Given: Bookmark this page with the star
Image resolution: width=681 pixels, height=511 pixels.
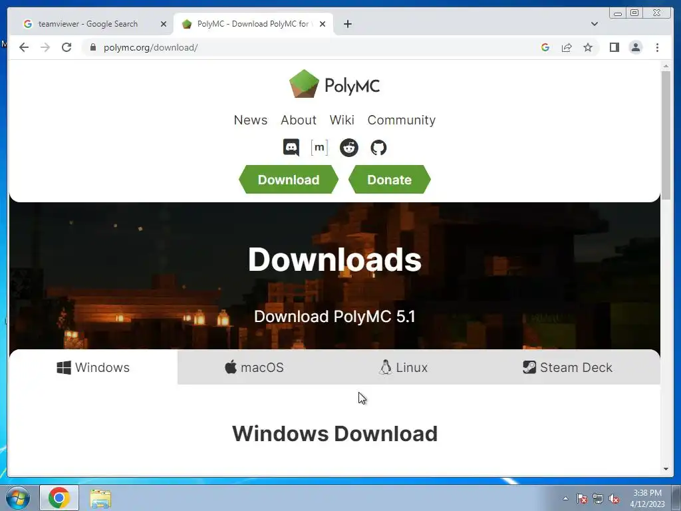Looking at the screenshot, I should (x=588, y=47).
